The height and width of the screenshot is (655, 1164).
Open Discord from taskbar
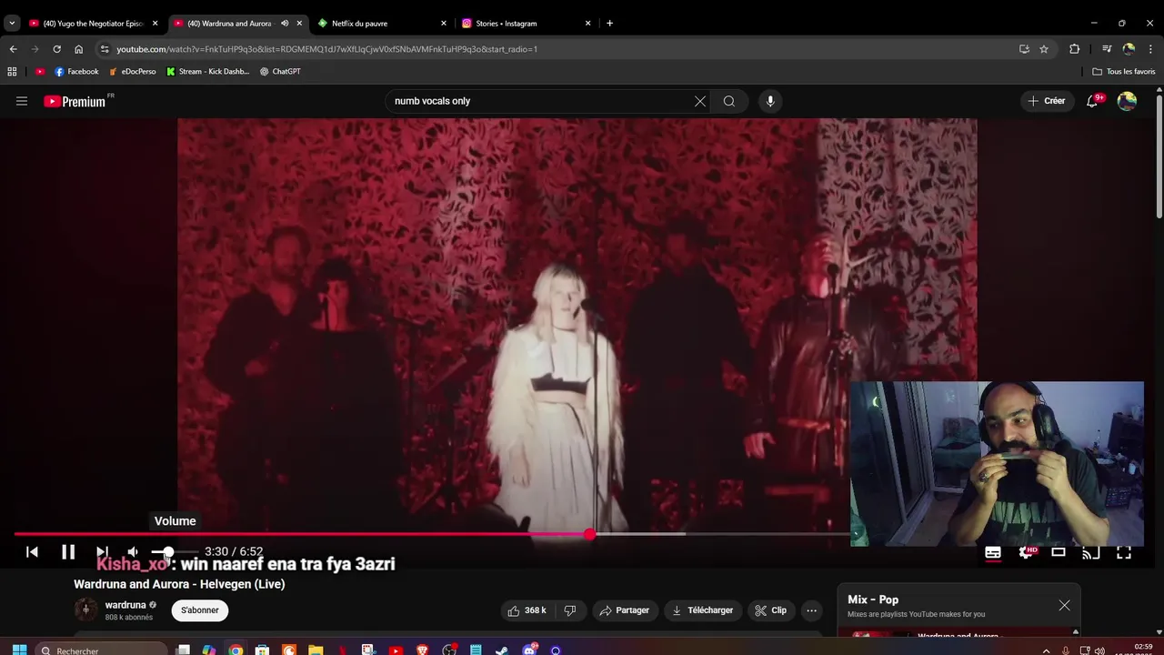tap(529, 650)
